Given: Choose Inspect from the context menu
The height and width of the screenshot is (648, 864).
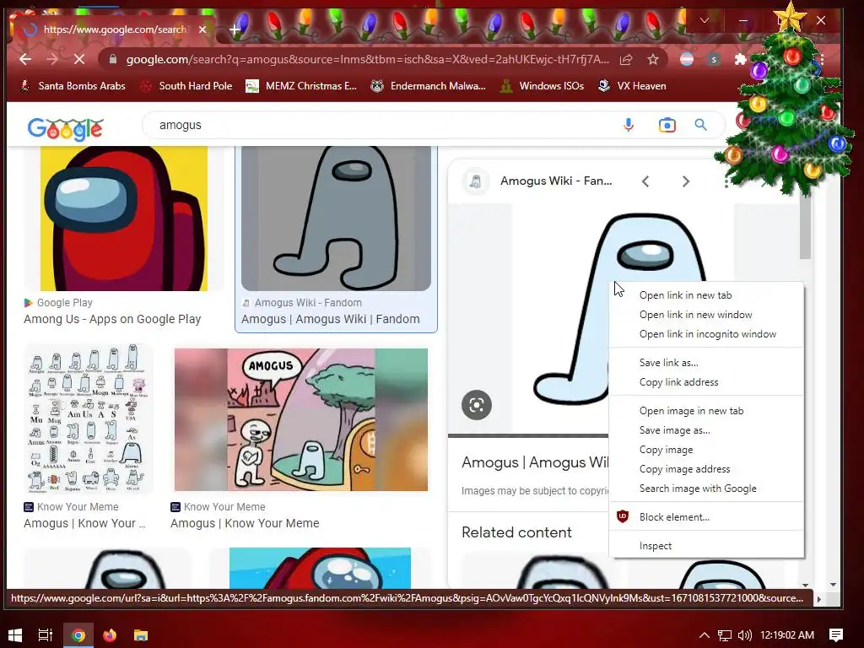Looking at the screenshot, I should pos(706,546).
